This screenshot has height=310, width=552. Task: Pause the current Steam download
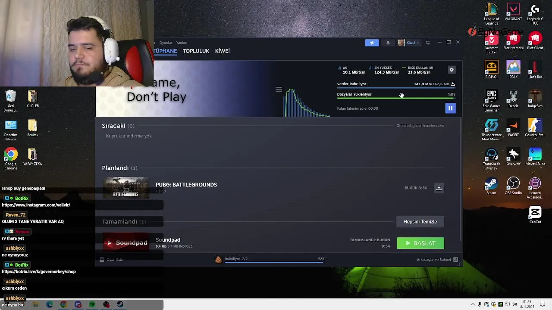450,108
